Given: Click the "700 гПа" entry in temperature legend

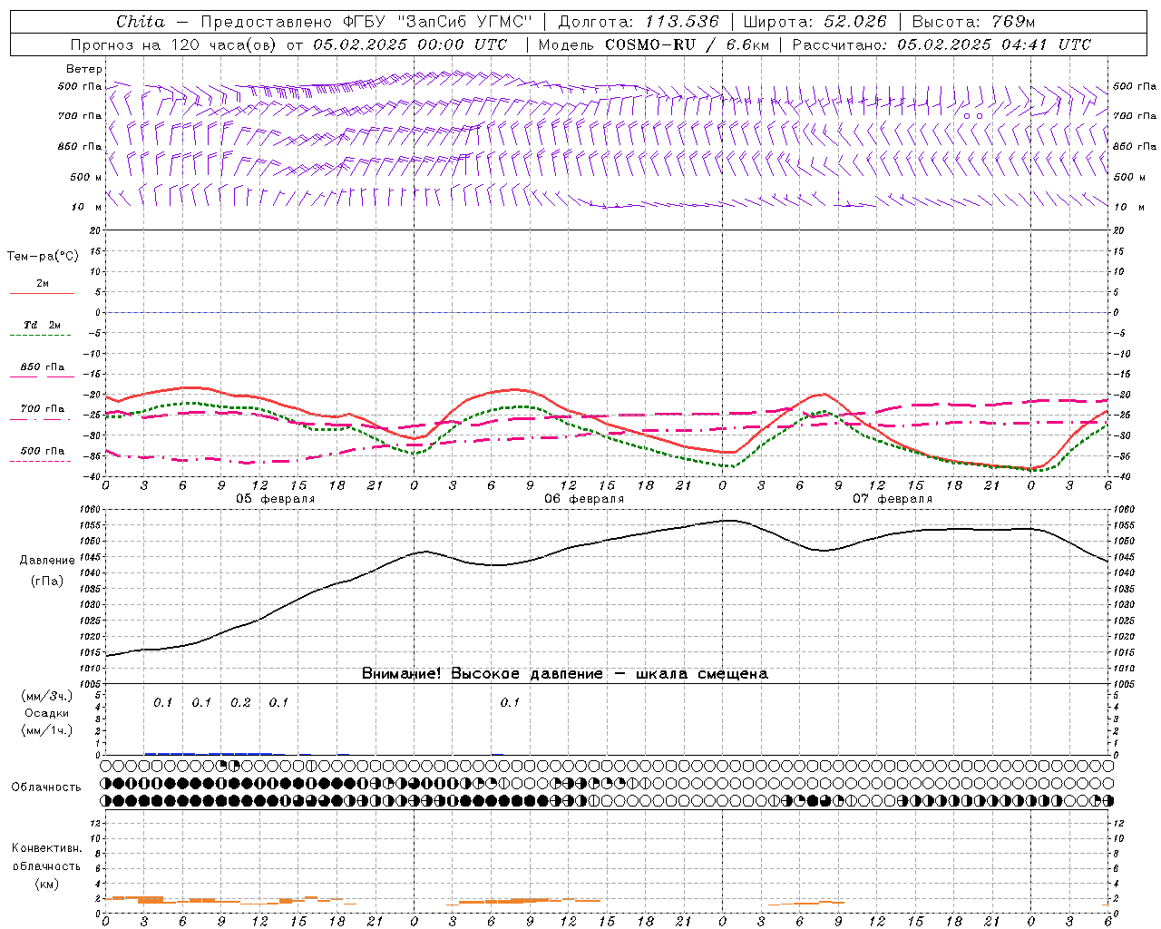Looking at the screenshot, I should pos(43,409).
